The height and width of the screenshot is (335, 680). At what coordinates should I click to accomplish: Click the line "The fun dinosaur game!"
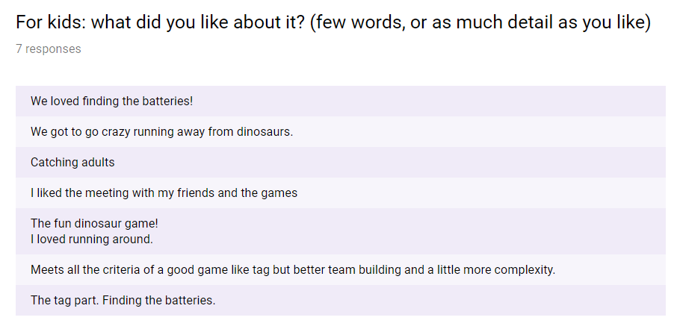94,223
